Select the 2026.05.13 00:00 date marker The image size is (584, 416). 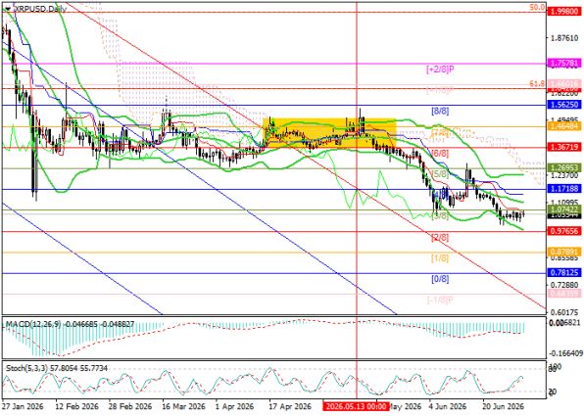357,405
